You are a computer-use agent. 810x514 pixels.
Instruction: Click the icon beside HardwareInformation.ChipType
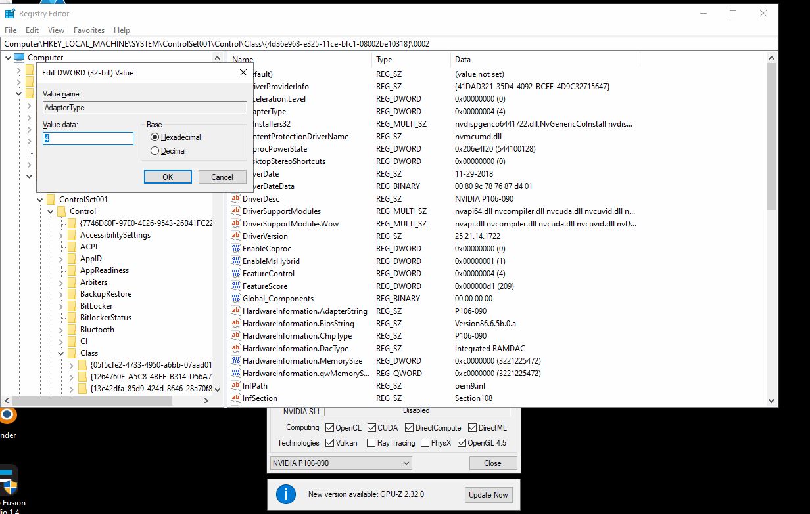(x=236, y=336)
